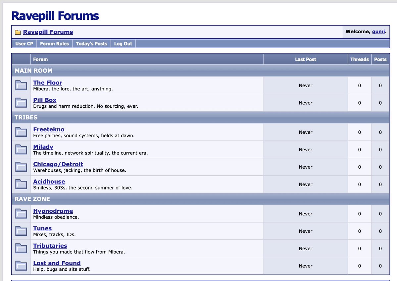Screen dimensions: 397x281
Task: Open Forum Rules from the navbar
Action: pyautogui.click(x=54, y=44)
